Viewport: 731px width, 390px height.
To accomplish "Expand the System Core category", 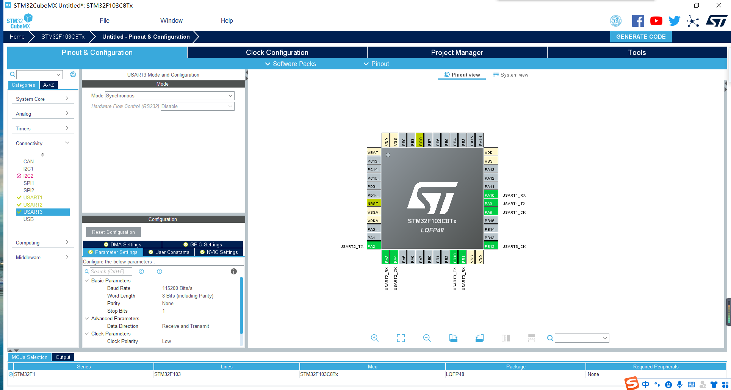I will click(42, 99).
